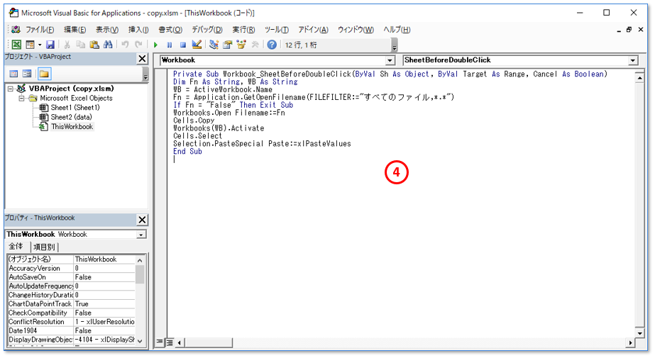Restore the inner code window
This screenshot has height=358, width=655.
[x=629, y=30]
